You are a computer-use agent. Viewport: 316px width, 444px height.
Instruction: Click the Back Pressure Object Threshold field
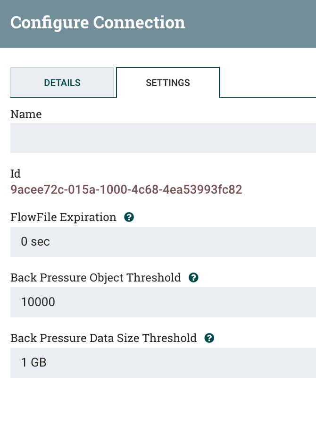(158, 302)
